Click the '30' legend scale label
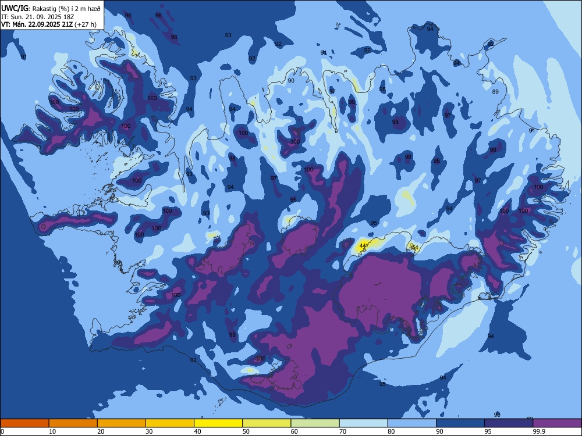This screenshot has height=436, width=582. tap(149, 431)
